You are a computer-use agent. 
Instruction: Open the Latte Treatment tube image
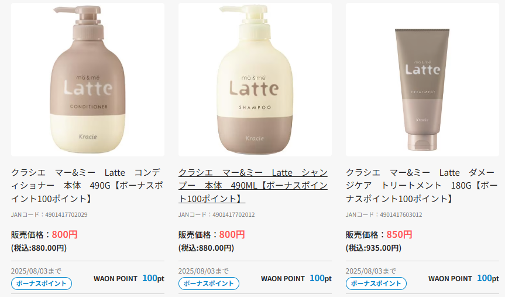coord(422,80)
